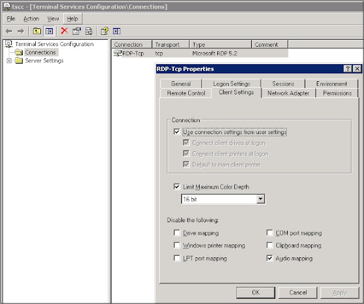Switch to the Remote Control tab
The width and height of the screenshot is (364, 304).
coord(186,93)
